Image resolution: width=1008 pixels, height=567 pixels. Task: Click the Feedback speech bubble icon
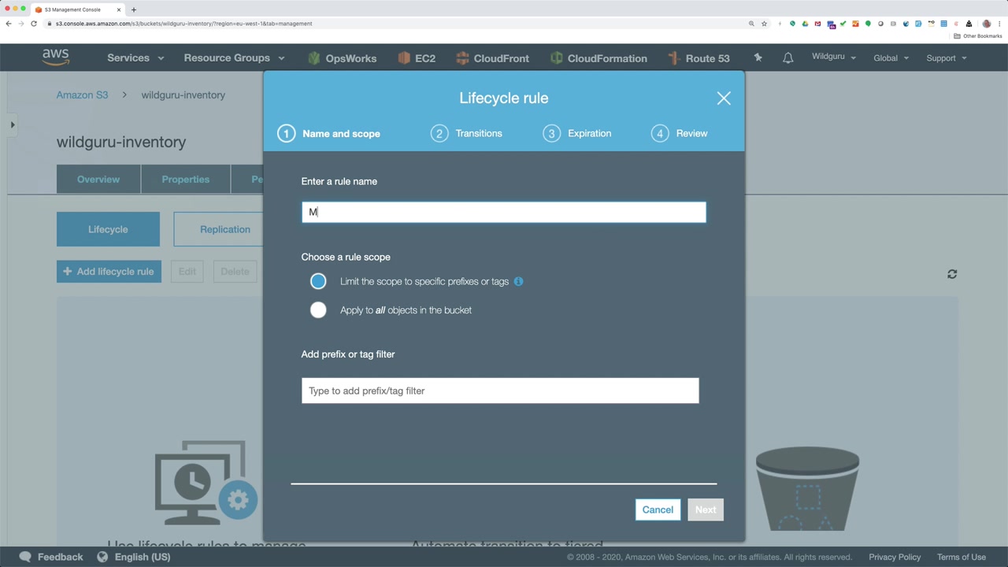click(x=25, y=557)
